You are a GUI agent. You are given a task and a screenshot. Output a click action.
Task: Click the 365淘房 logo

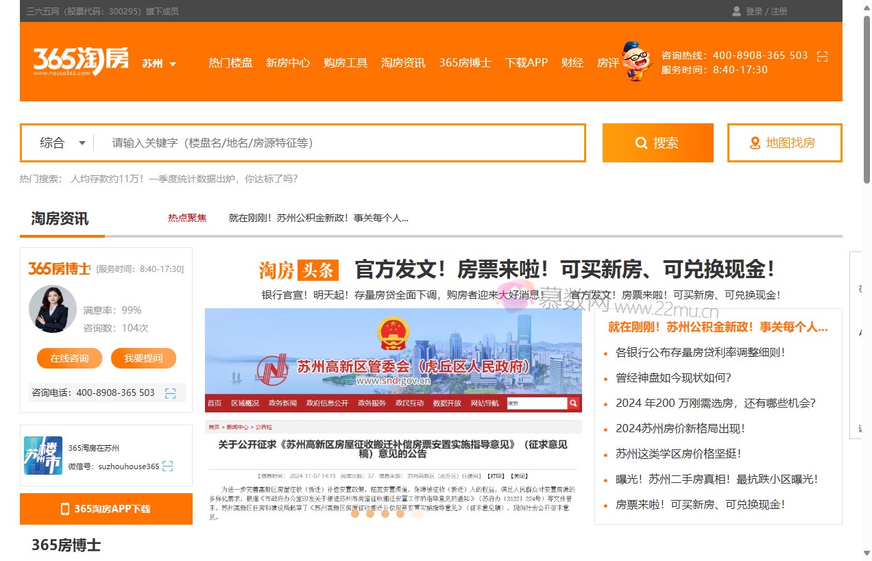(x=81, y=62)
